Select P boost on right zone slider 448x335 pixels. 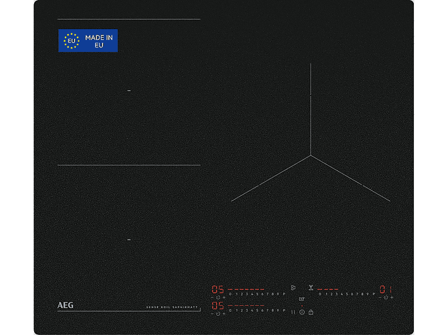(373, 294)
